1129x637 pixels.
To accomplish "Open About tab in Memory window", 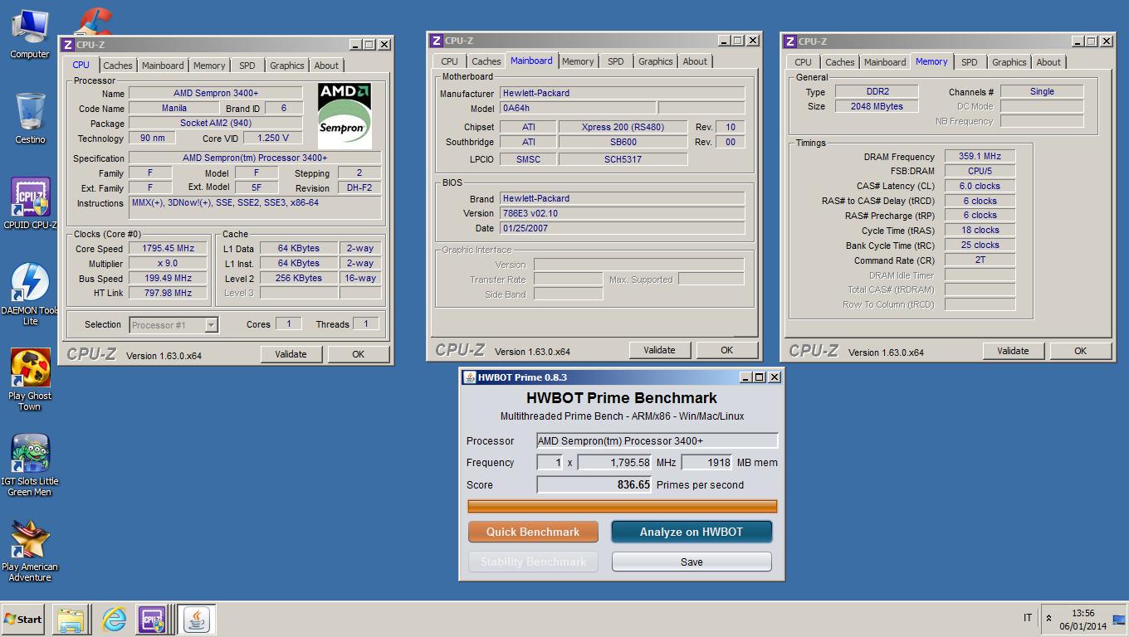I will pos(1048,62).
